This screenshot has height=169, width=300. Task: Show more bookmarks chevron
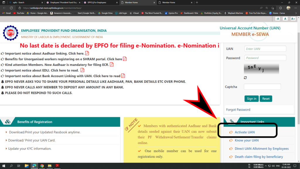pos(296,13)
